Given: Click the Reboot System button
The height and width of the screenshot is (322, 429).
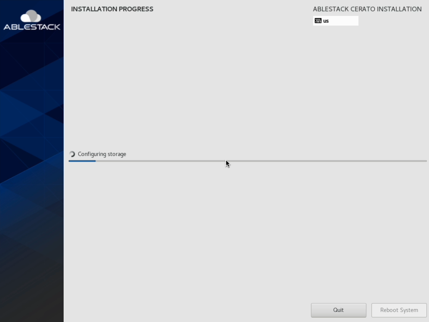Looking at the screenshot, I should point(399,310).
